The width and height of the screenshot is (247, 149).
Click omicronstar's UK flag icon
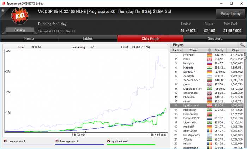click(210, 93)
